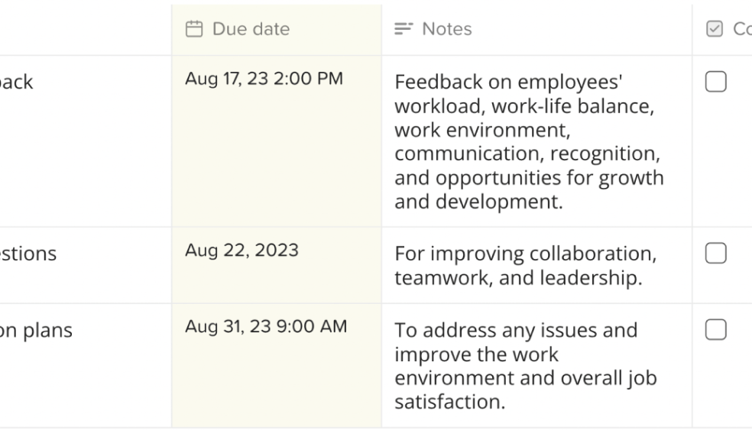Click the divider between Due date and Notes headers
This screenshot has height=430, width=752.
click(381, 29)
